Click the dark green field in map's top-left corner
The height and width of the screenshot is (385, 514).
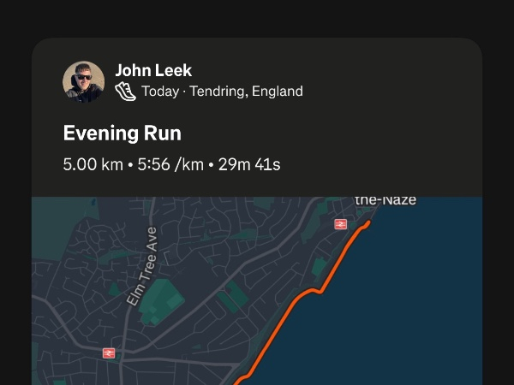pyautogui.click(x=57, y=228)
